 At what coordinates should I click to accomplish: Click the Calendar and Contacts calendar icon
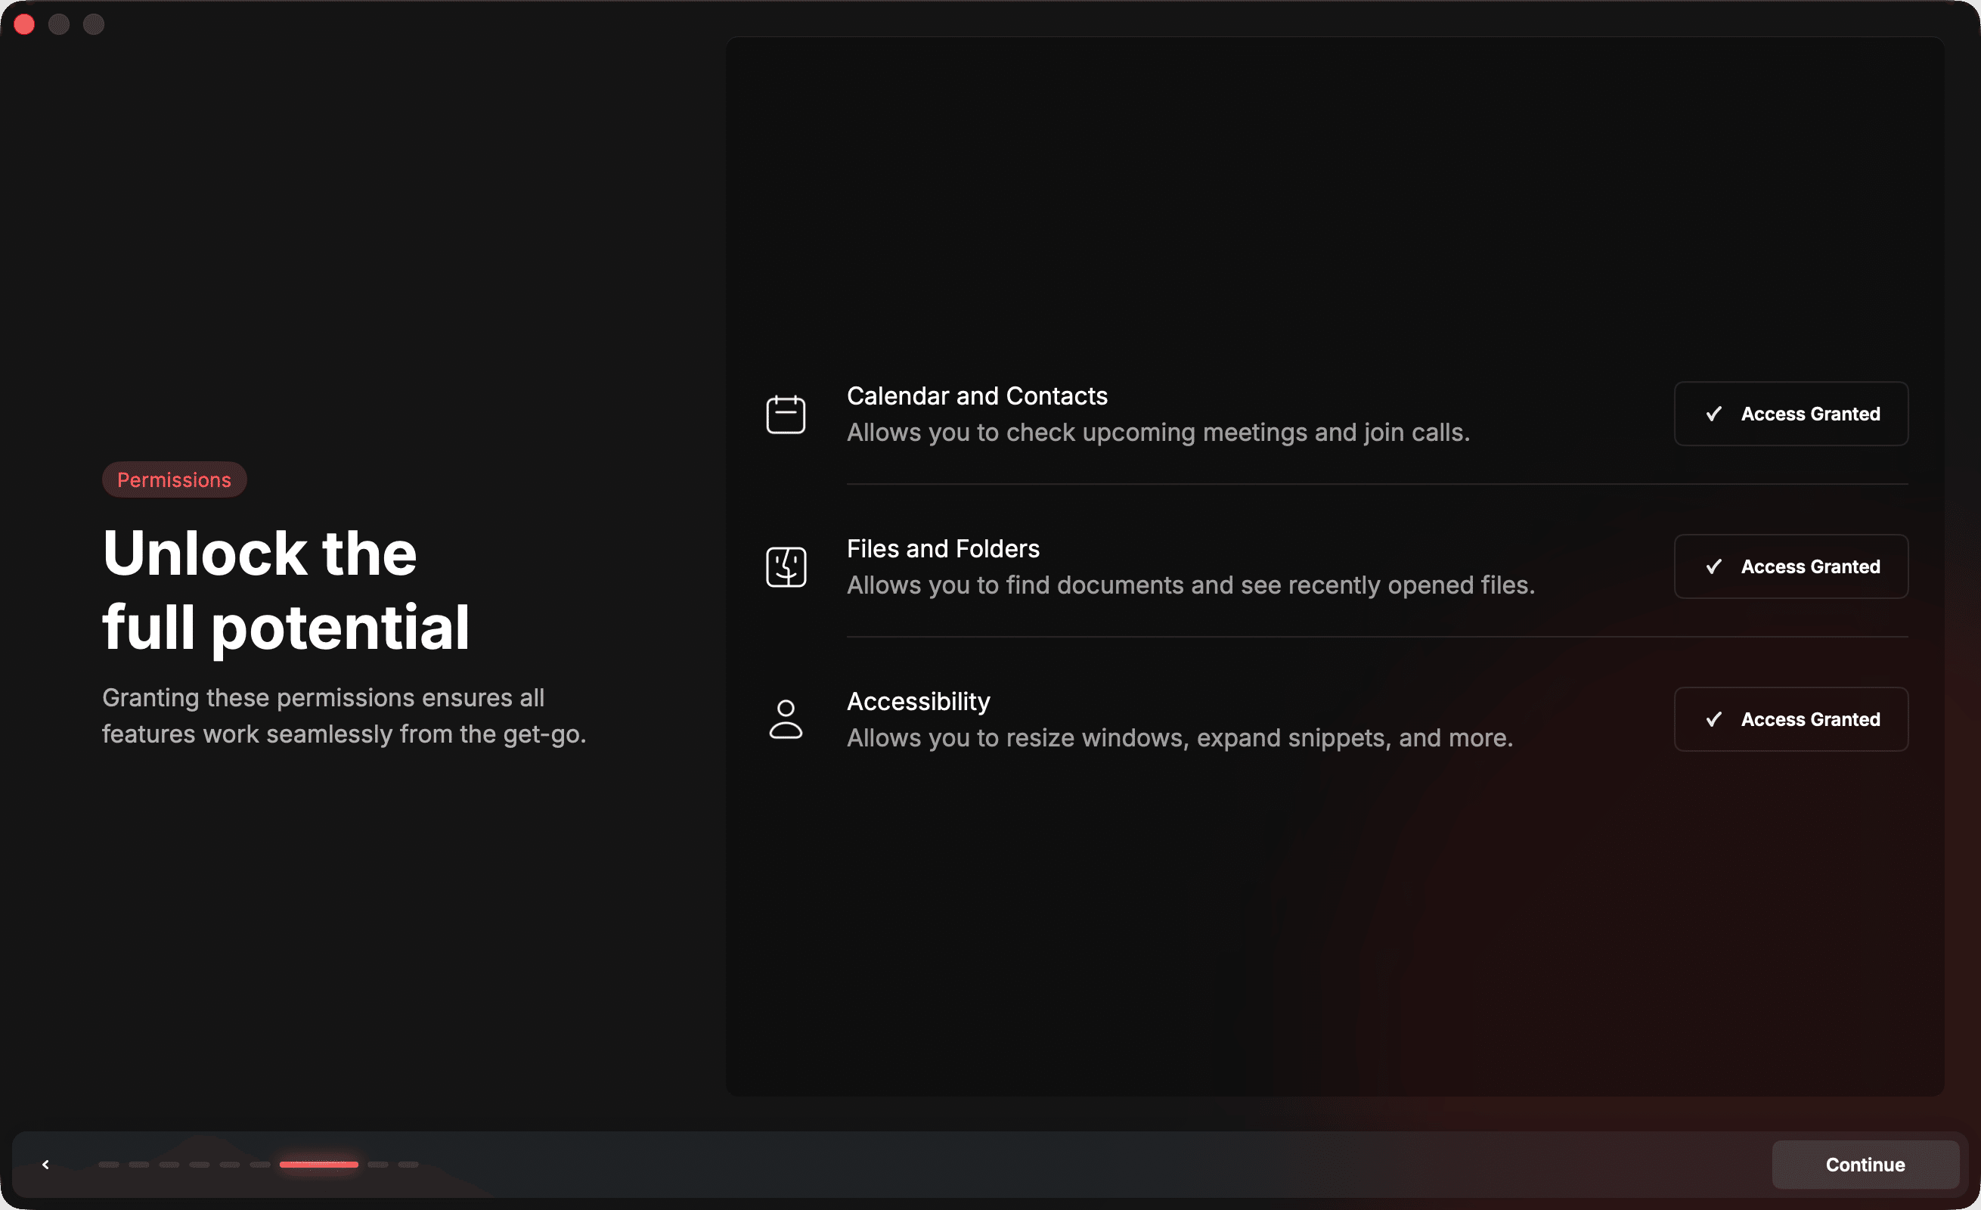[x=786, y=414]
